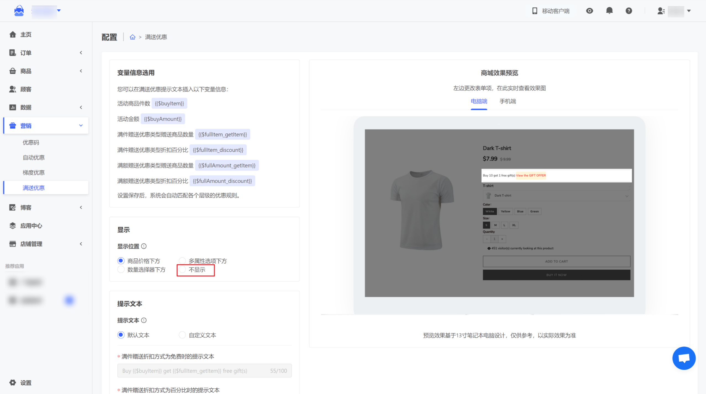This screenshot has height=394, width=706.
Task: Open the Dark T-shirt preview dropdown
Action: pos(556,195)
